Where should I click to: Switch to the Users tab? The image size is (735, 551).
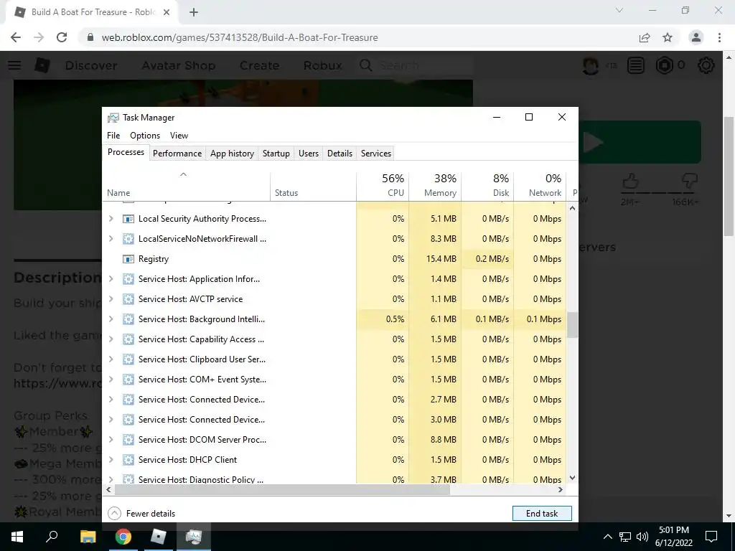[x=309, y=154]
